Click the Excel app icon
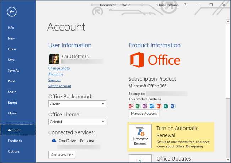The width and height of the screenshot is (231, 163). (x=138, y=106)
